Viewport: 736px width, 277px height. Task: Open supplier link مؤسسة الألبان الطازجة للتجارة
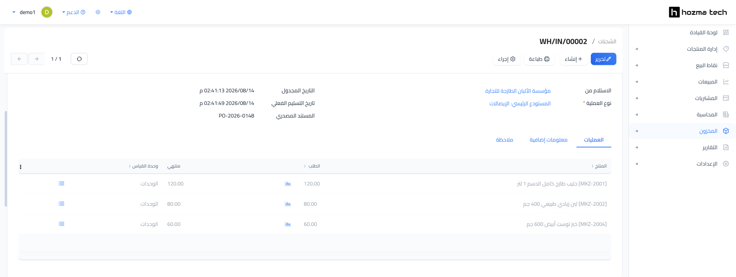518,91
